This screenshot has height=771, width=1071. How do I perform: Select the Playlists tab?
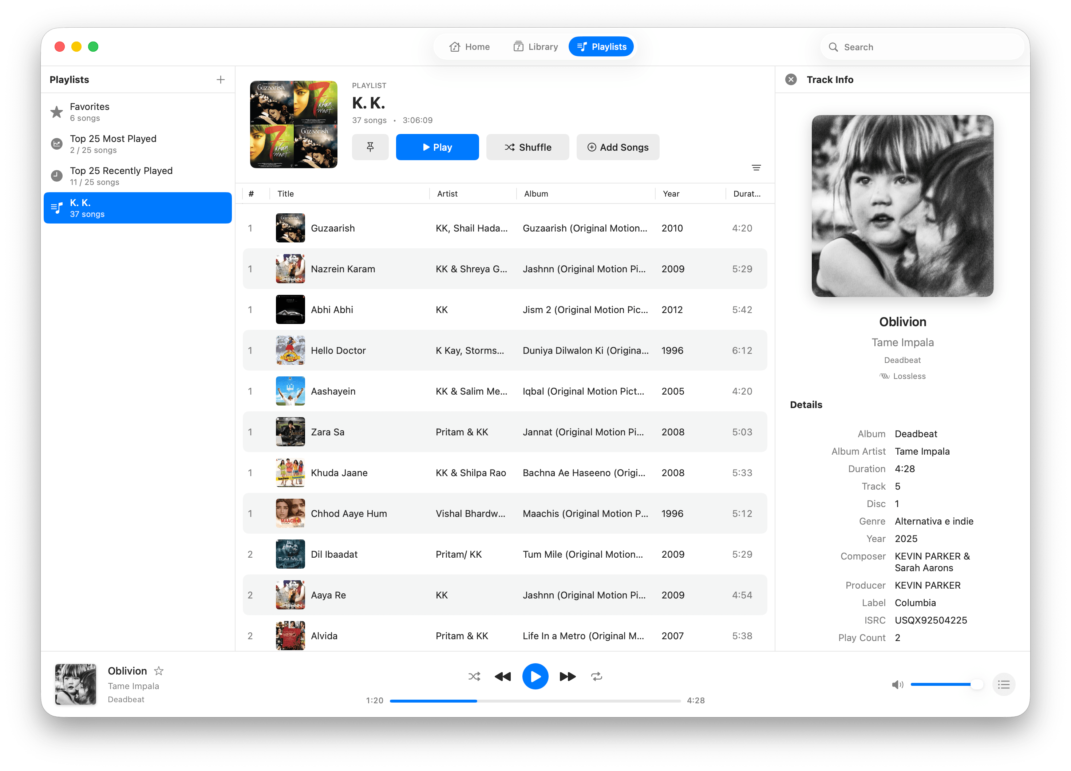click(601, 47)
